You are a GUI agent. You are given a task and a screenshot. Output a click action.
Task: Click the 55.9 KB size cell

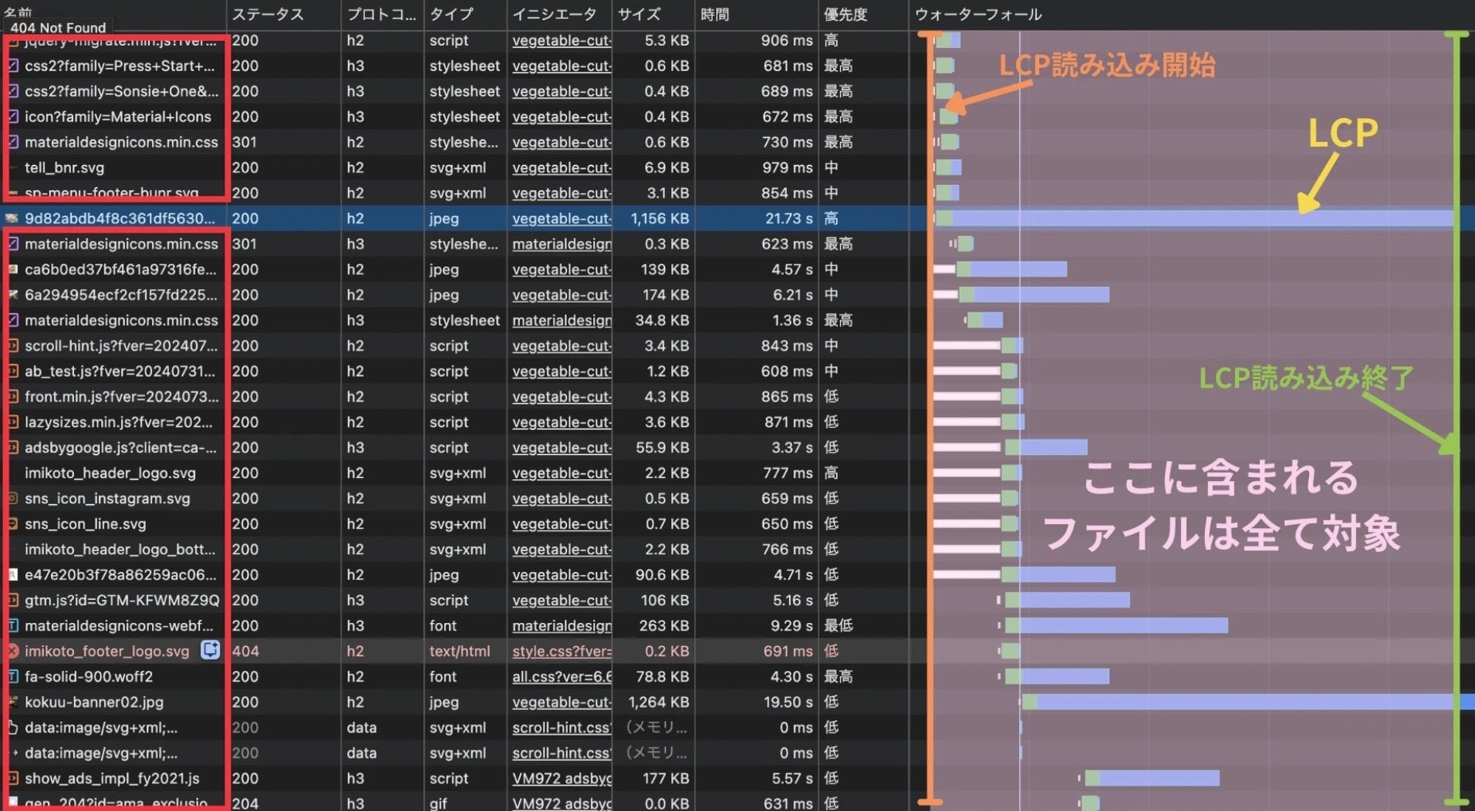pos(663,448)
